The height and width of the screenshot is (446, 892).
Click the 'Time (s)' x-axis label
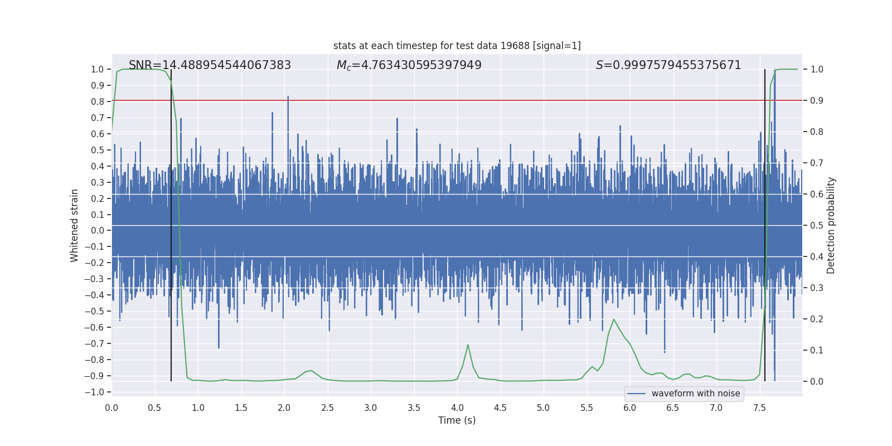(x=457, y=420)
